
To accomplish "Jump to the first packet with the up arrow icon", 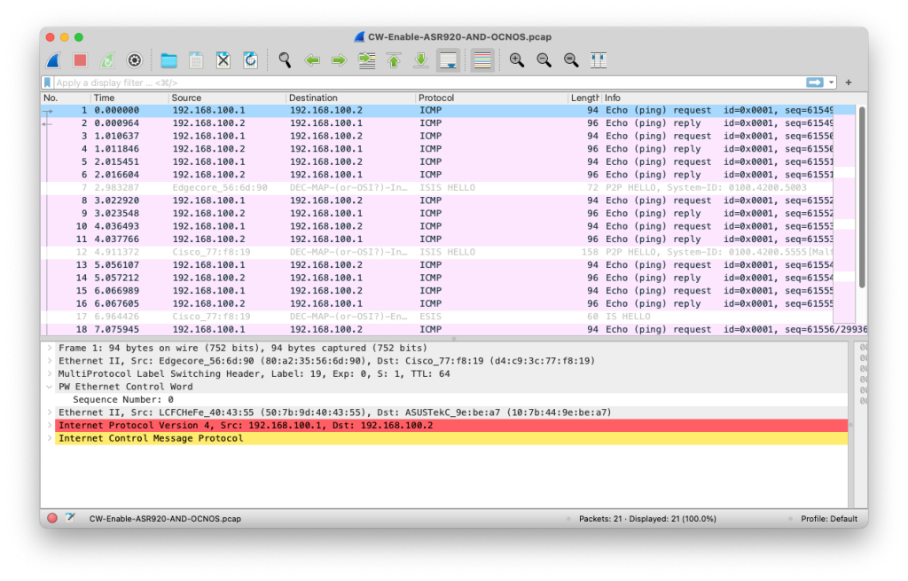I will [395, 60].
